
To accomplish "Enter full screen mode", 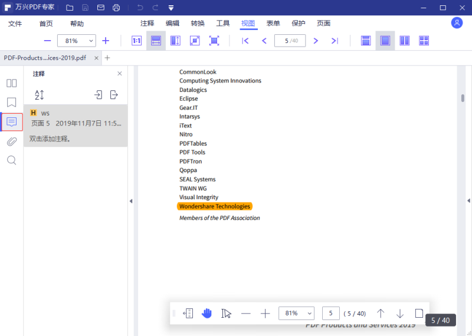I will pyautogui.click(x=214, y=41).
